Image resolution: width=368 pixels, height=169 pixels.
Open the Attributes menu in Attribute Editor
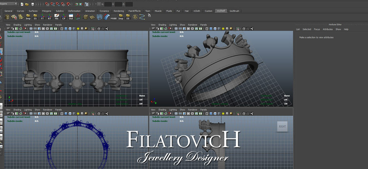[x=328, y=29]
